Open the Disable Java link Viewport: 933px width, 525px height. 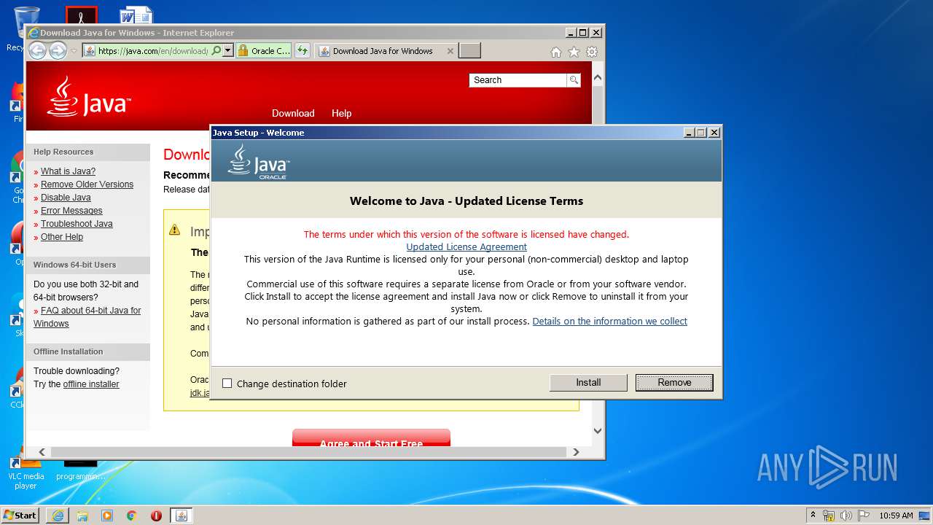tap(66, 198)
